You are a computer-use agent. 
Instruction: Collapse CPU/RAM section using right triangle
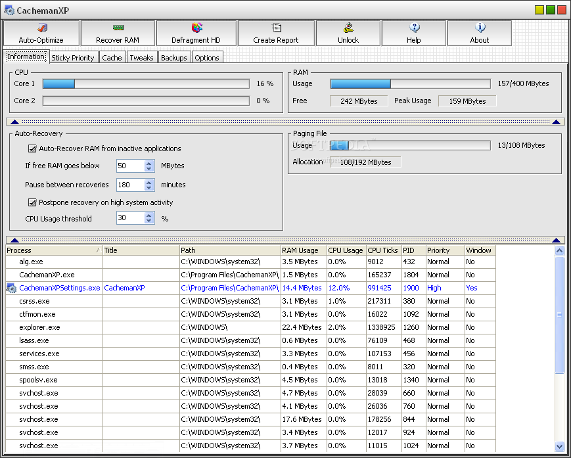556,122
